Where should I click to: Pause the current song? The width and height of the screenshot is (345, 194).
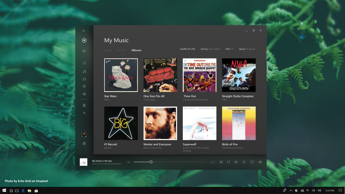coord(229,162)
